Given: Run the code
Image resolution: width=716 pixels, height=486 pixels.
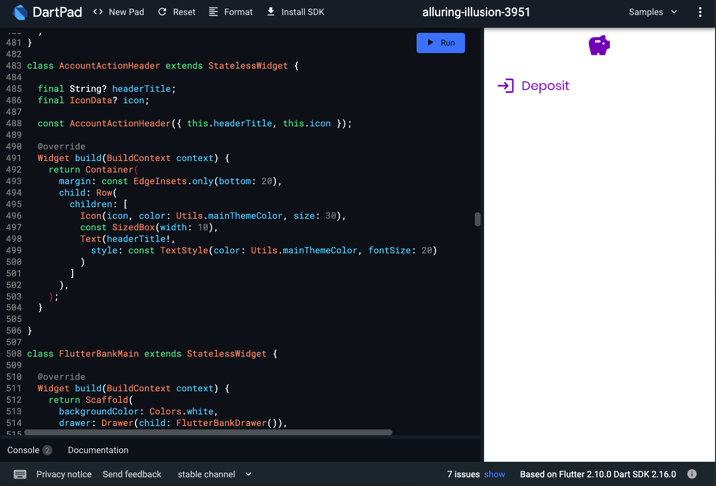Looking at the screenshot, I should tap(441, 43).
